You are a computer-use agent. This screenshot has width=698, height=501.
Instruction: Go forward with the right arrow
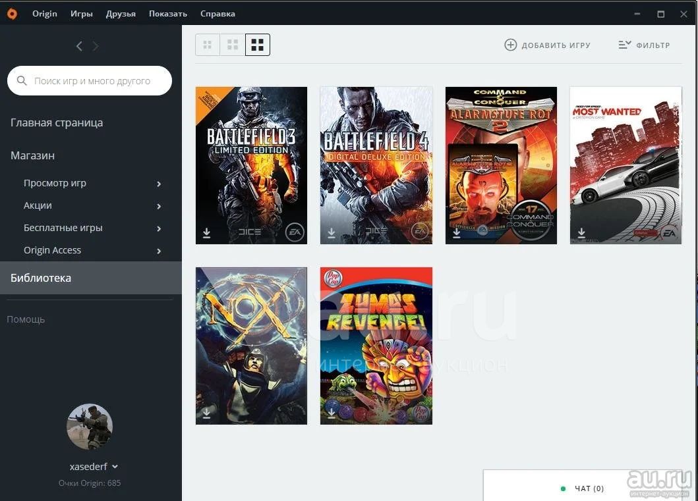click(96, 46)
